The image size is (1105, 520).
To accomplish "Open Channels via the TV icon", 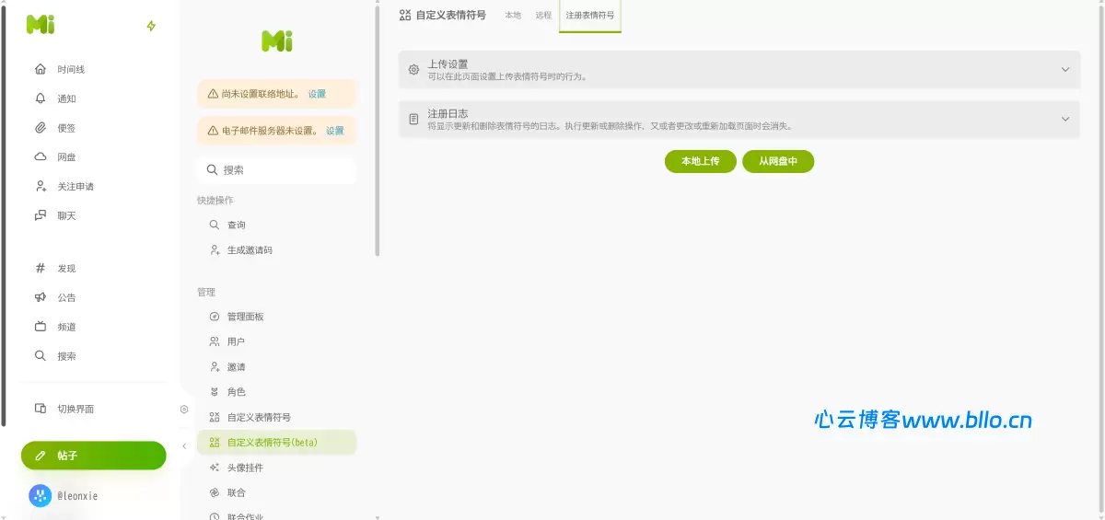I will coord(40,327).
